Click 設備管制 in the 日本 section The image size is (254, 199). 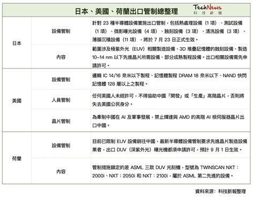tap(61, 31)
